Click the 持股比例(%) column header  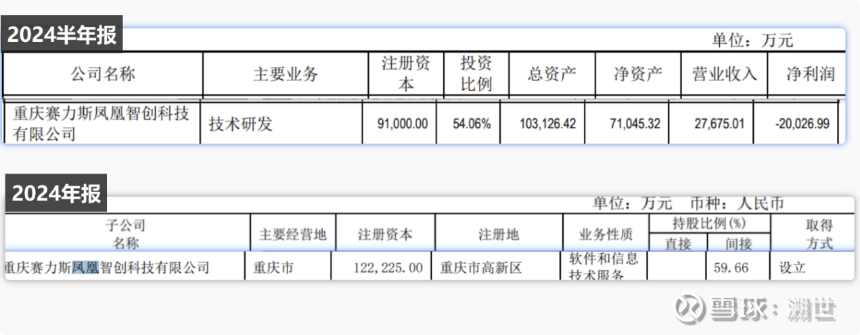[708, 224]
